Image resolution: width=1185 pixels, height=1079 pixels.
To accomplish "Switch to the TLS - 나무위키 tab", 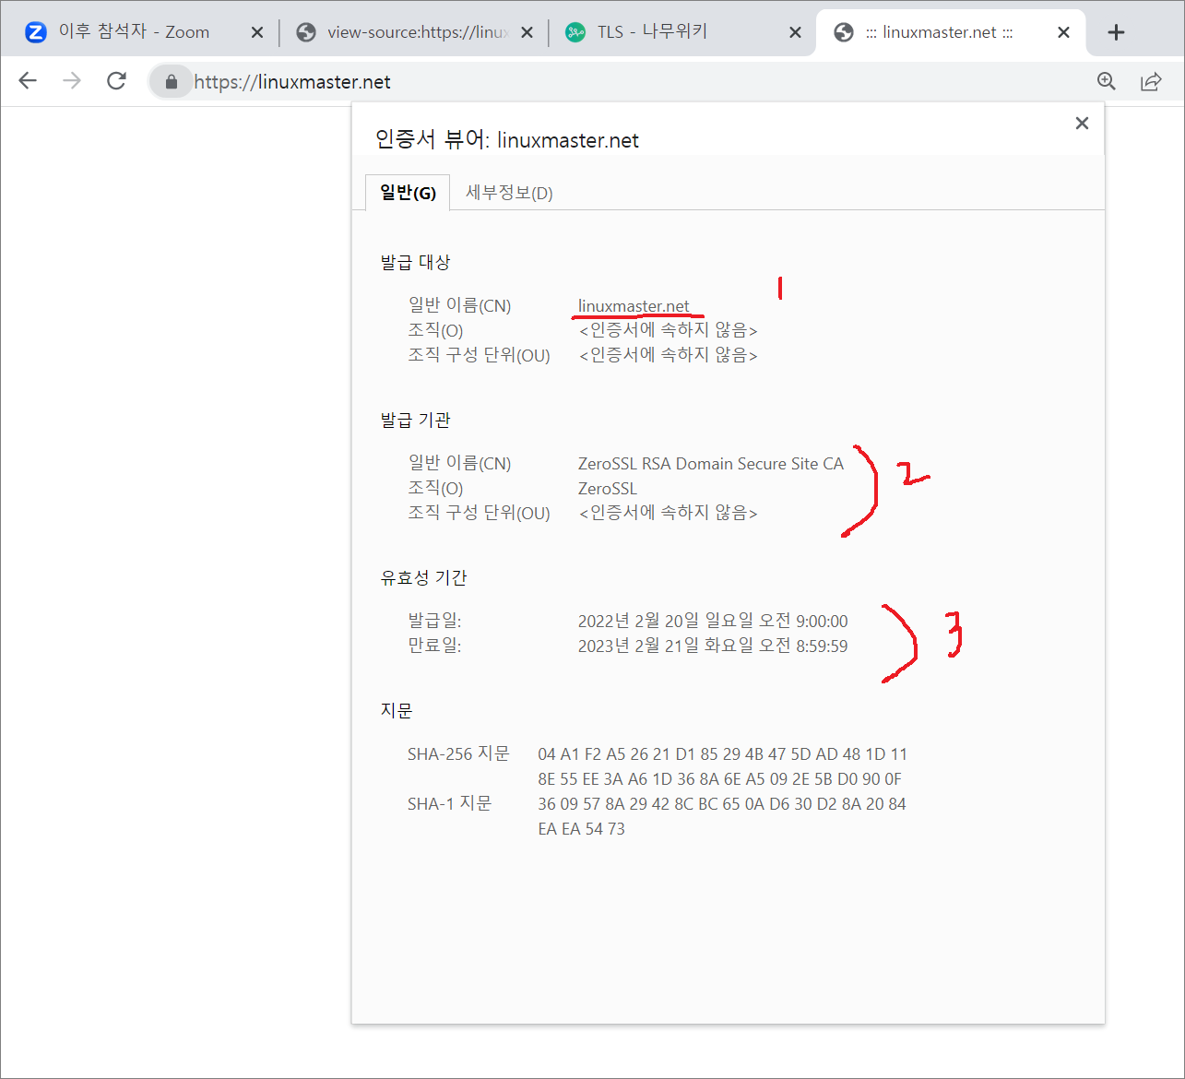I will coord(682,32).
